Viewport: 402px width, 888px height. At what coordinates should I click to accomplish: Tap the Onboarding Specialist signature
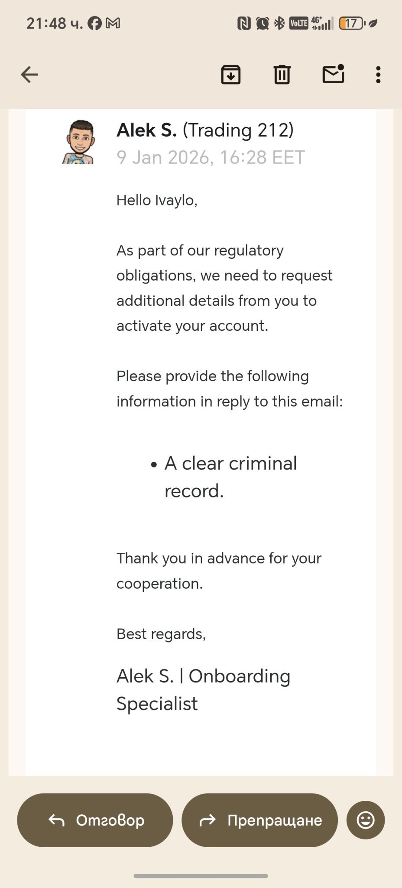203,689
